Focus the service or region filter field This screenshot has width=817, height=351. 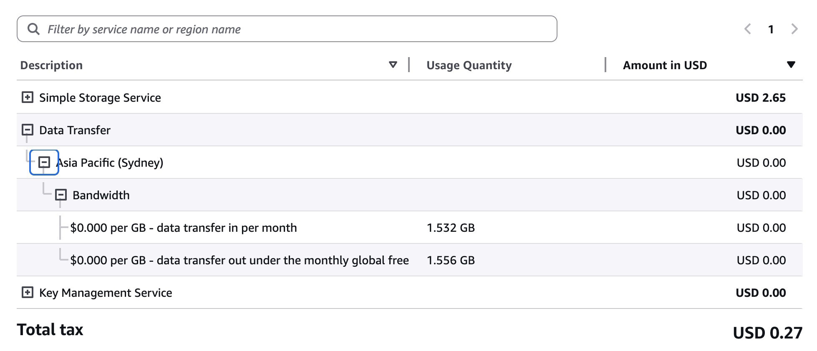tap(287, 29)
